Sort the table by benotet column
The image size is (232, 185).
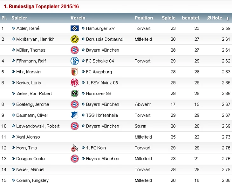coord(190,18)
